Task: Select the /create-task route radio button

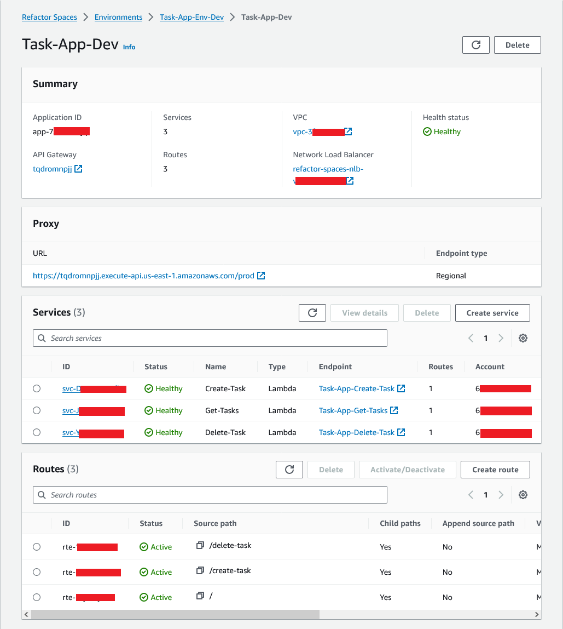Action: (37, 572)
